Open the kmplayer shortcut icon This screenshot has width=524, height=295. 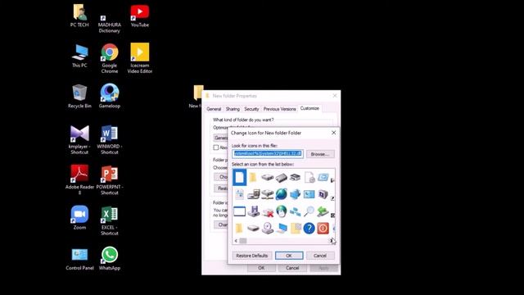click(x=79, y=140)
